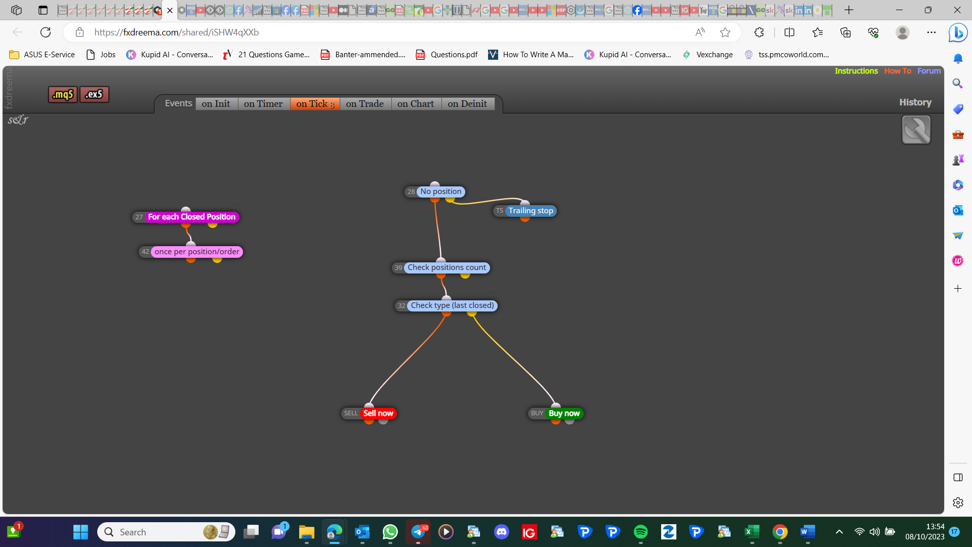Open Spotify from the taskbar

click(x=640, y=532)
